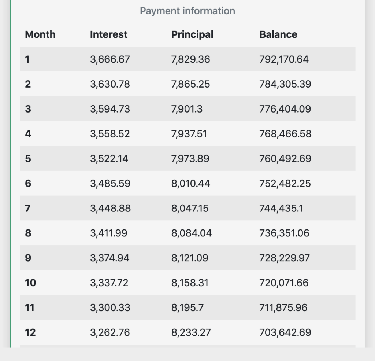The image size is (375, 361).
Task: Select interest 3,374.94 in month 9
Action: coord(109,258)
